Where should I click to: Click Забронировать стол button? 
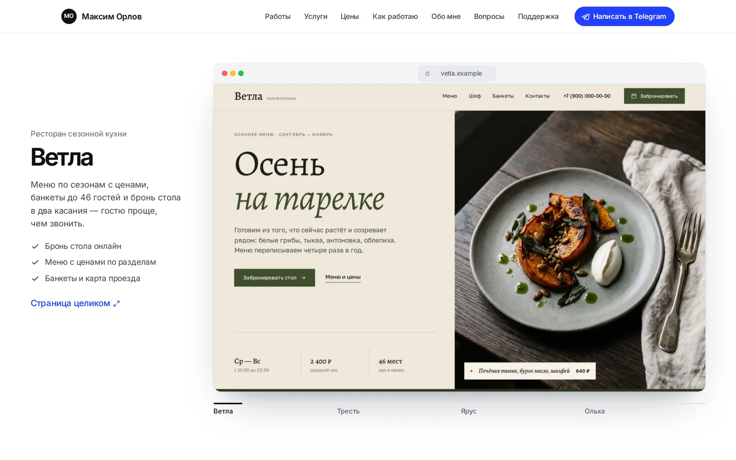pos(275,278)
